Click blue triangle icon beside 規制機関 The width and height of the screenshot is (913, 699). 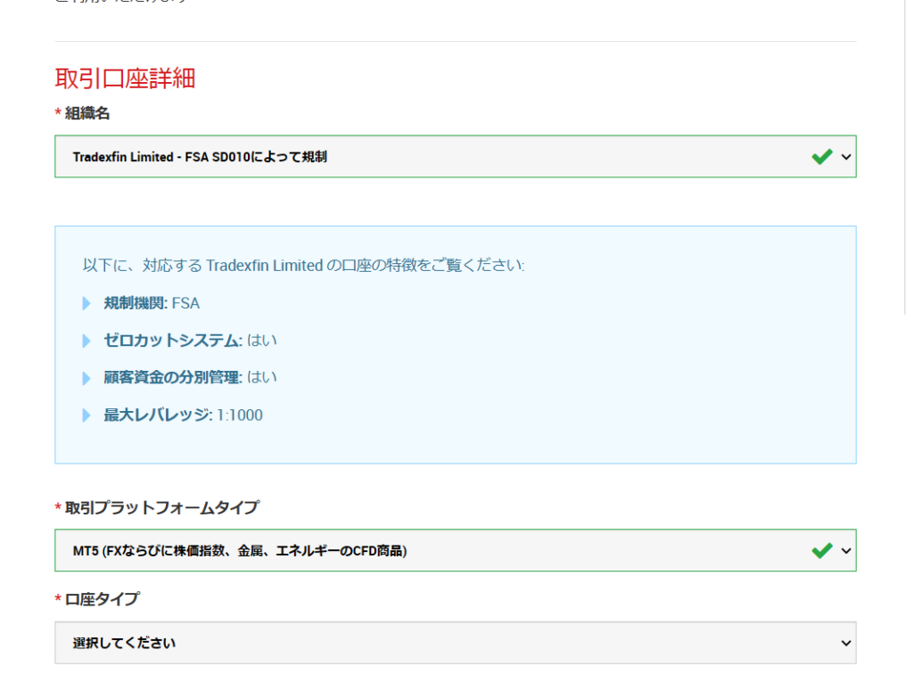click(x=86, y=303)
